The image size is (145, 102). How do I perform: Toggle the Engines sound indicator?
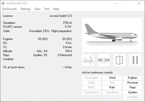132,78
